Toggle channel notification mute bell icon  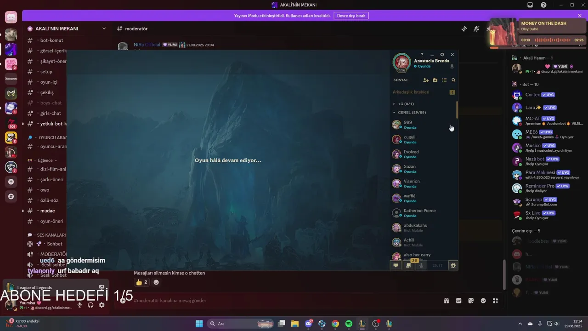click(x=476, y=29)
